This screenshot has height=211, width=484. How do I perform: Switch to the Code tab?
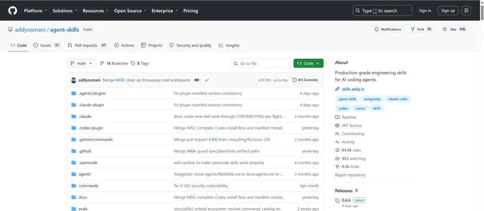tap(18, 45)
